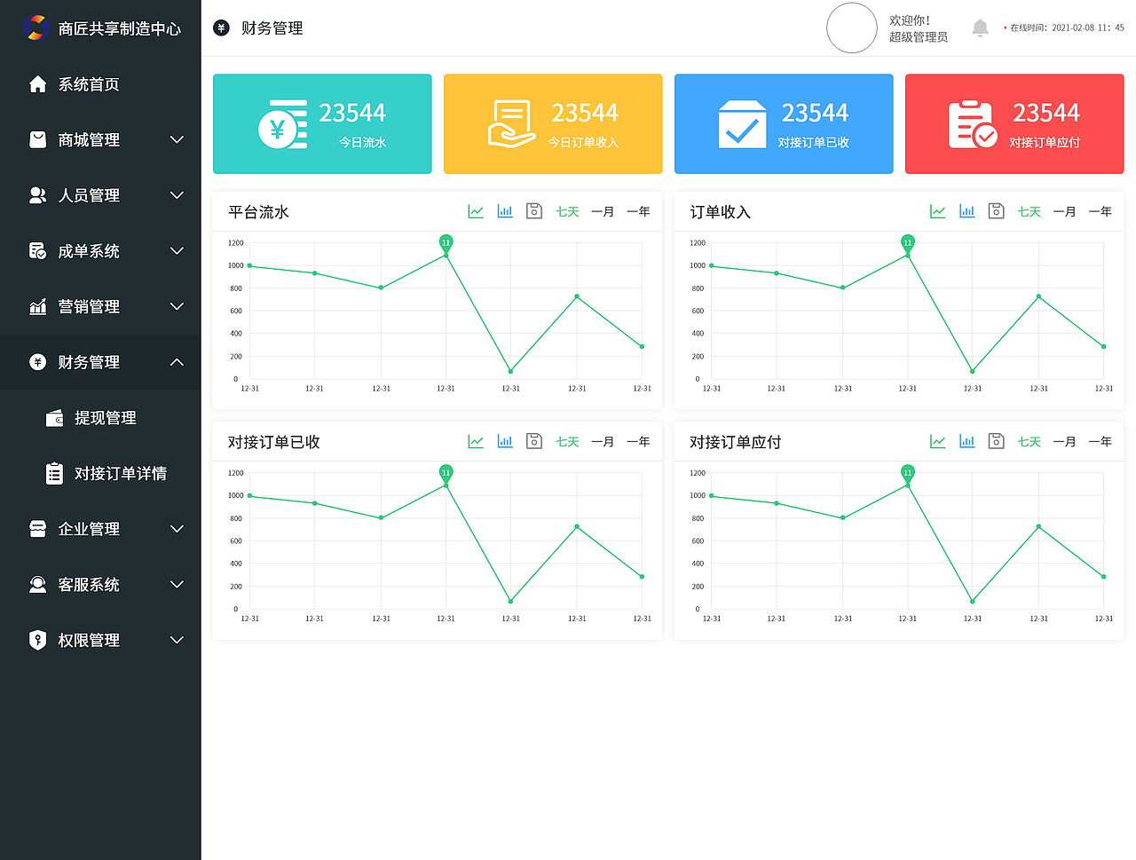The width and height of the screenshot is (1136, 860).
Task: Click the 人员管理 people icon
Action: tap(37, 195)
